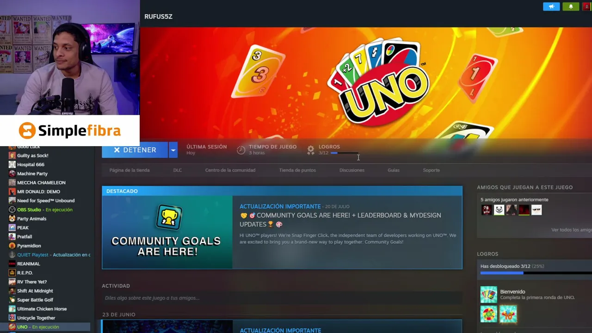Open the dropdown arrow next to DETENER
This screenshot has width=592, height=333.
tap(173, 150)
